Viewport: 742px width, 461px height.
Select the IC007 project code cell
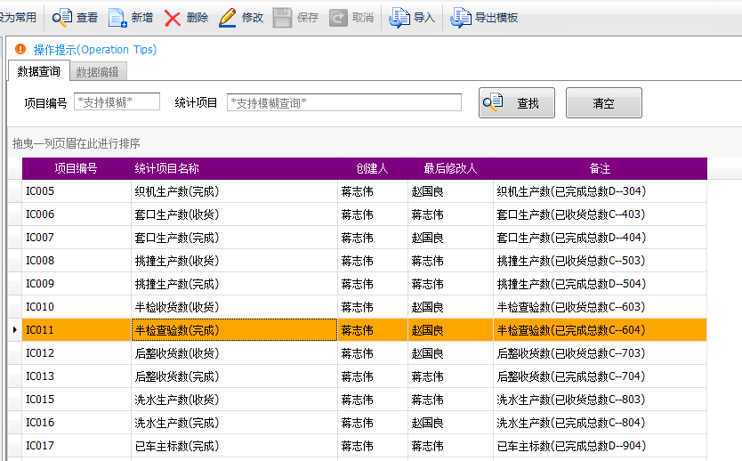coord(77,238)
